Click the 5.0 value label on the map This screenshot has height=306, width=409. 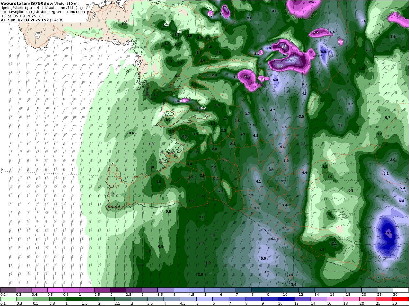(x=263, y=258)
